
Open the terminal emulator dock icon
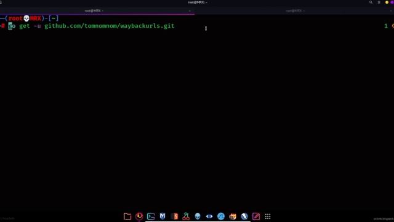(x=151, y=216)
